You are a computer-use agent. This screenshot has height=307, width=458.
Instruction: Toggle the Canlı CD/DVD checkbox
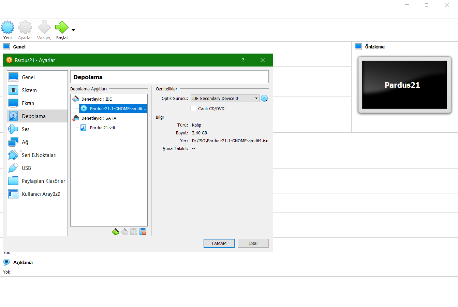pyautogui.click(x=193, y=108)
